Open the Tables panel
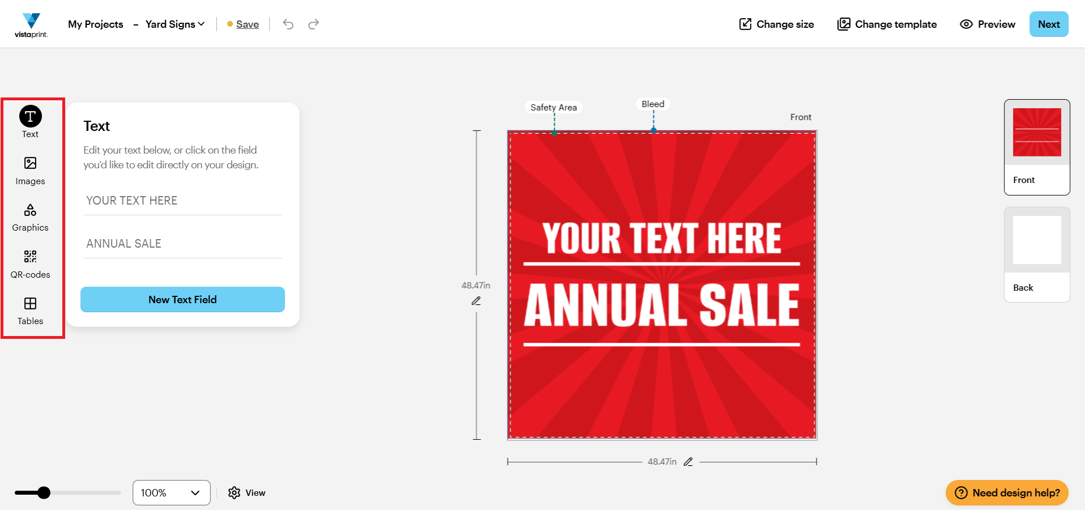The height and width of the screenshot is (510, 1085). pyautogui.click(x=31, y=312)
